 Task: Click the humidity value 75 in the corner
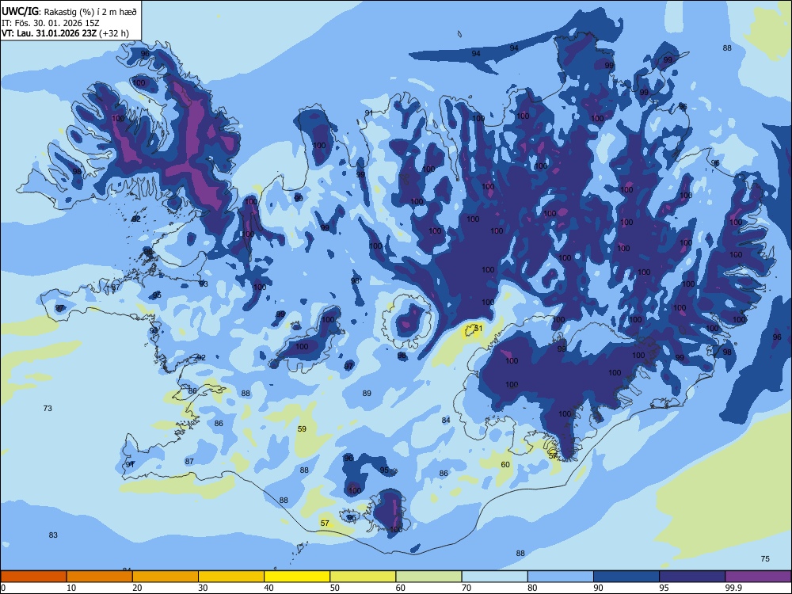point(765,558)
